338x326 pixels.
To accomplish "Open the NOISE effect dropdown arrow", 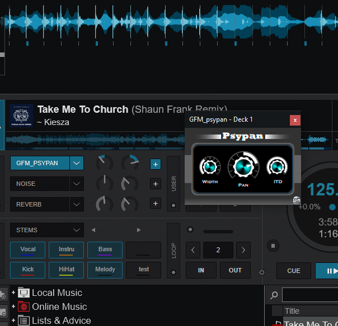I will pos(77,184).
